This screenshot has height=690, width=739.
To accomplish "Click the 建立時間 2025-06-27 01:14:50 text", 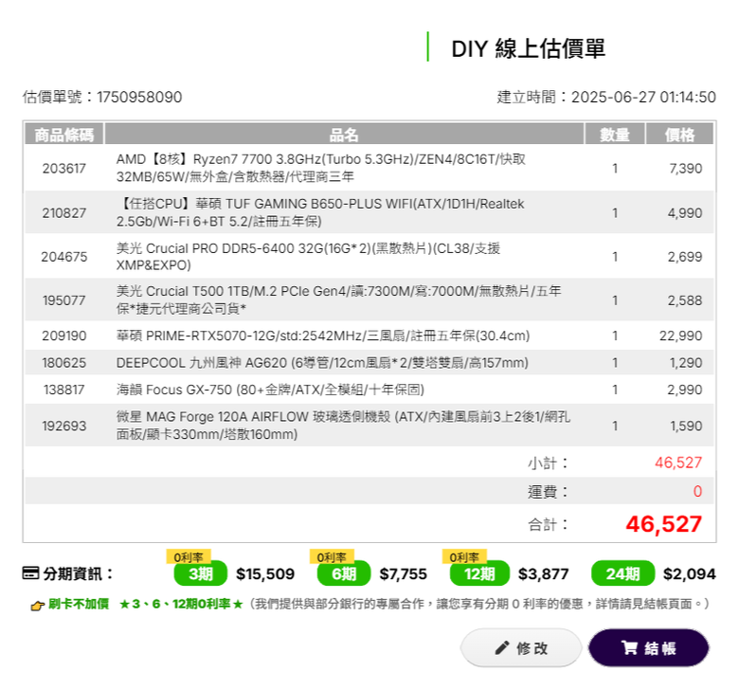I will (x=606, y=98).
